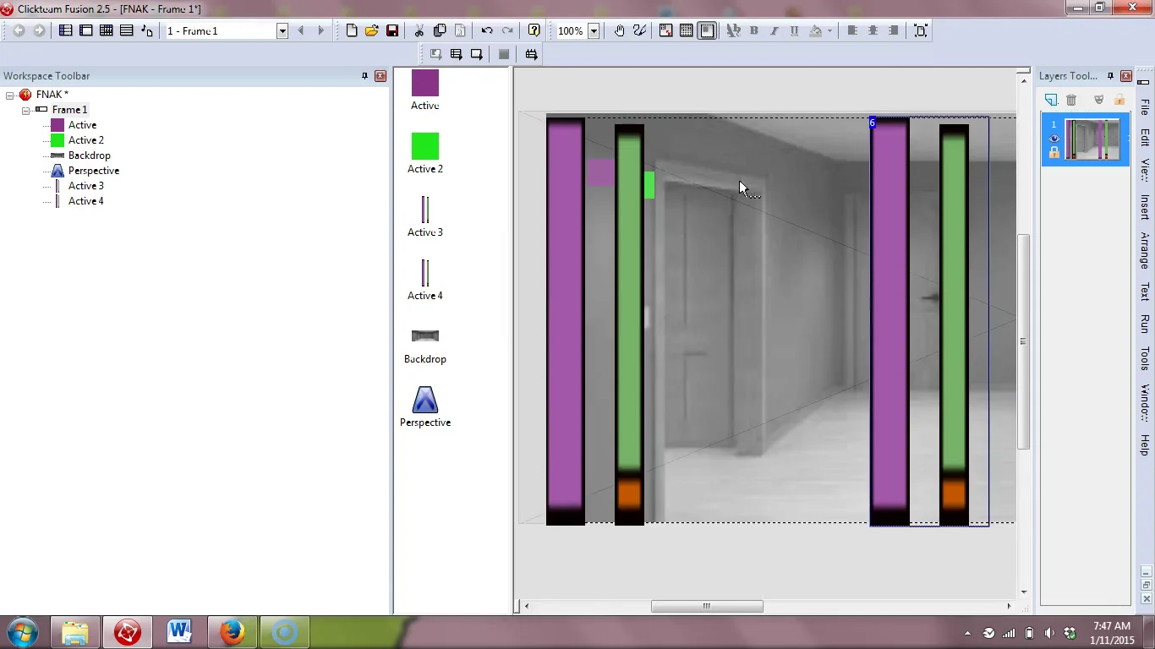Pin the Layers Toolbar panel
Screen dimensions: 1155x649
click(x=1110, y=76)
